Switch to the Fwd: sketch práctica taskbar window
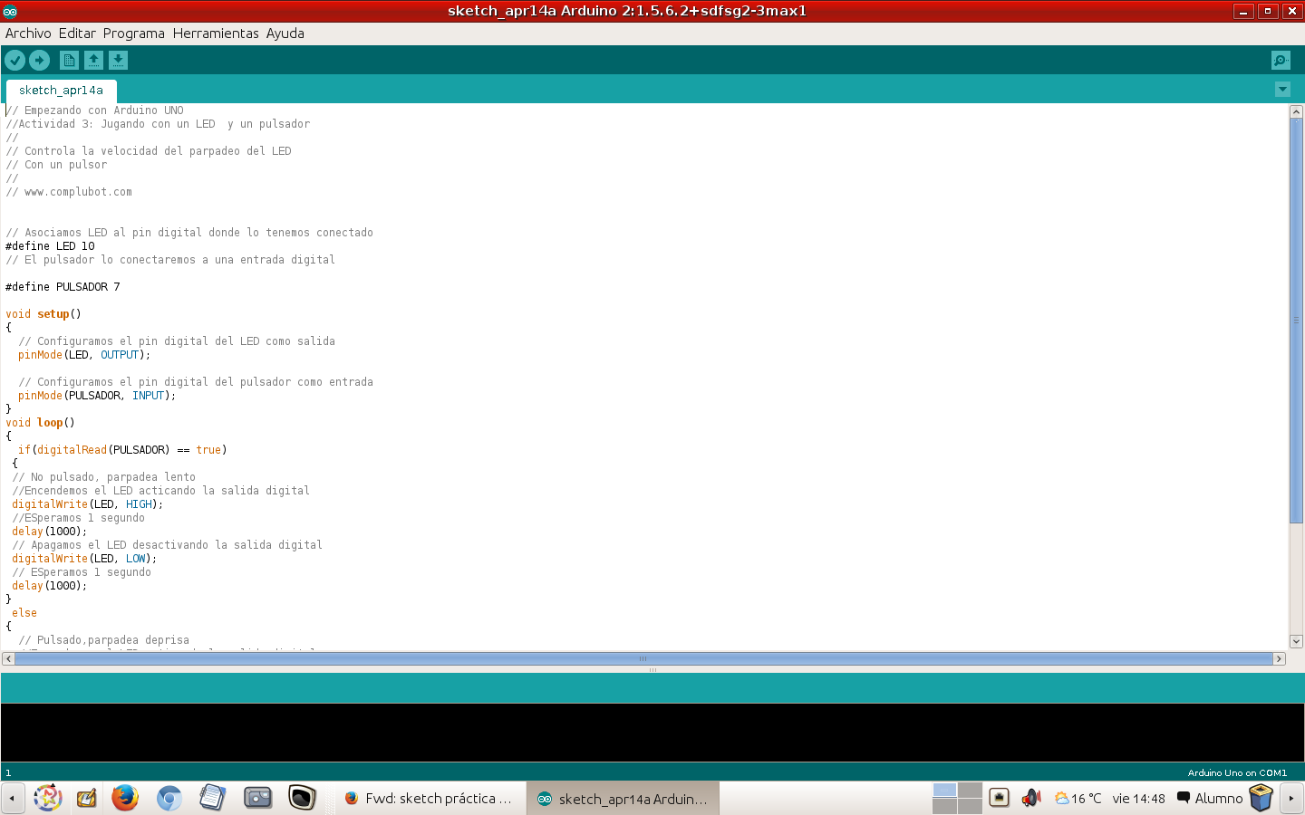1305x815 pixels. (x=429, y=799)
